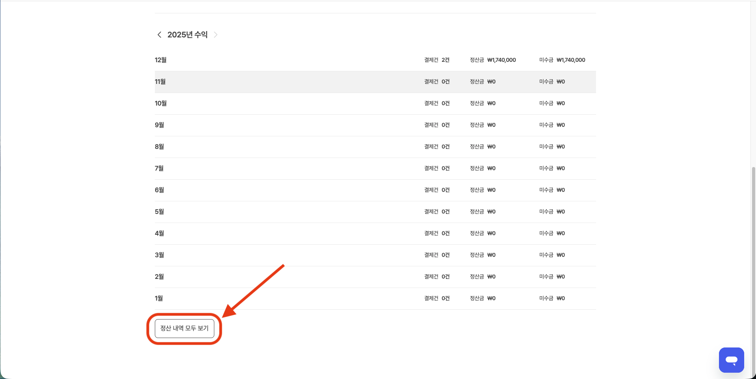The width and height of the screenshot is (756, 379).
Task: Click the 정산 내역 모두 보기 button
Action: pyautogui.click(x=184, y=329)
